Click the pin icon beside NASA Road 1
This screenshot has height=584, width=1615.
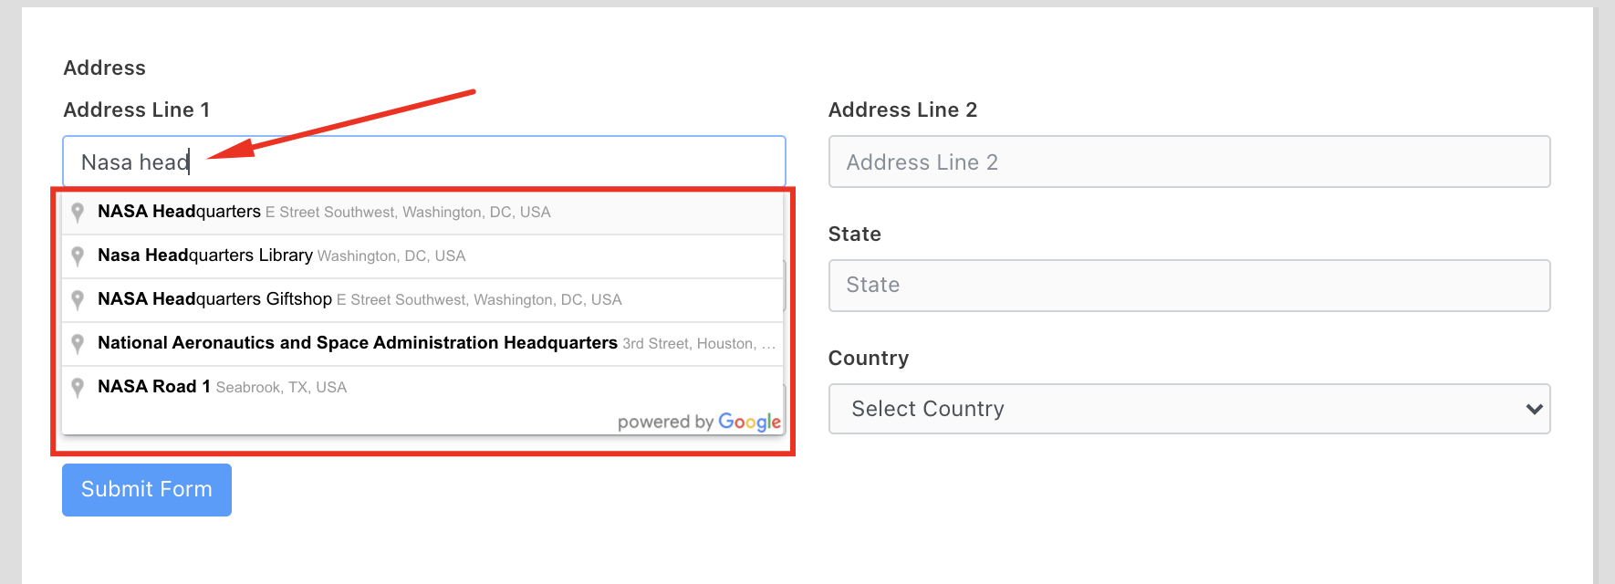pyautogui.click(x=78, y=387)
